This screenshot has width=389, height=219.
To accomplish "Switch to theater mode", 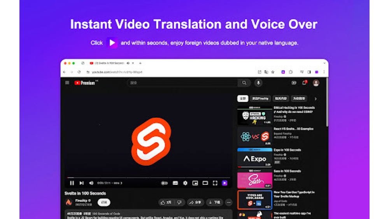I will [205, 183].
